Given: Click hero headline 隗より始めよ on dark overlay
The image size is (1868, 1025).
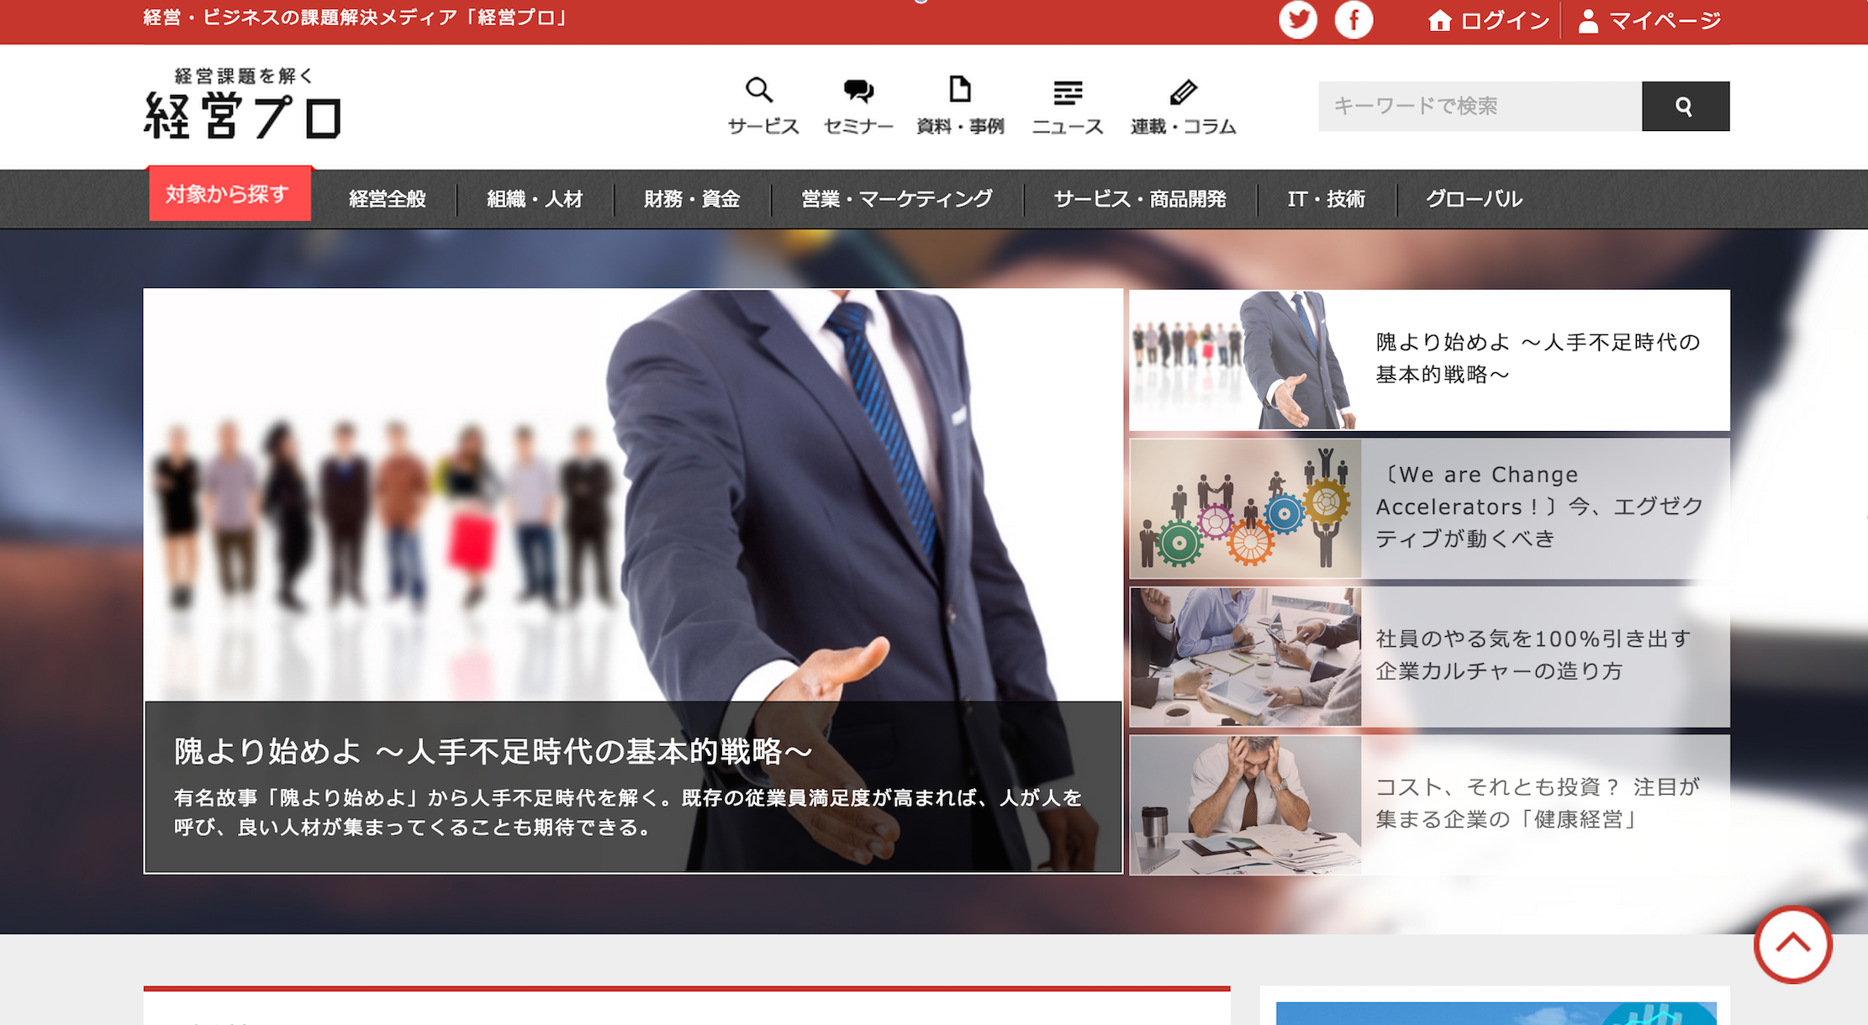Looking at the screenshot, I should 493,751.
